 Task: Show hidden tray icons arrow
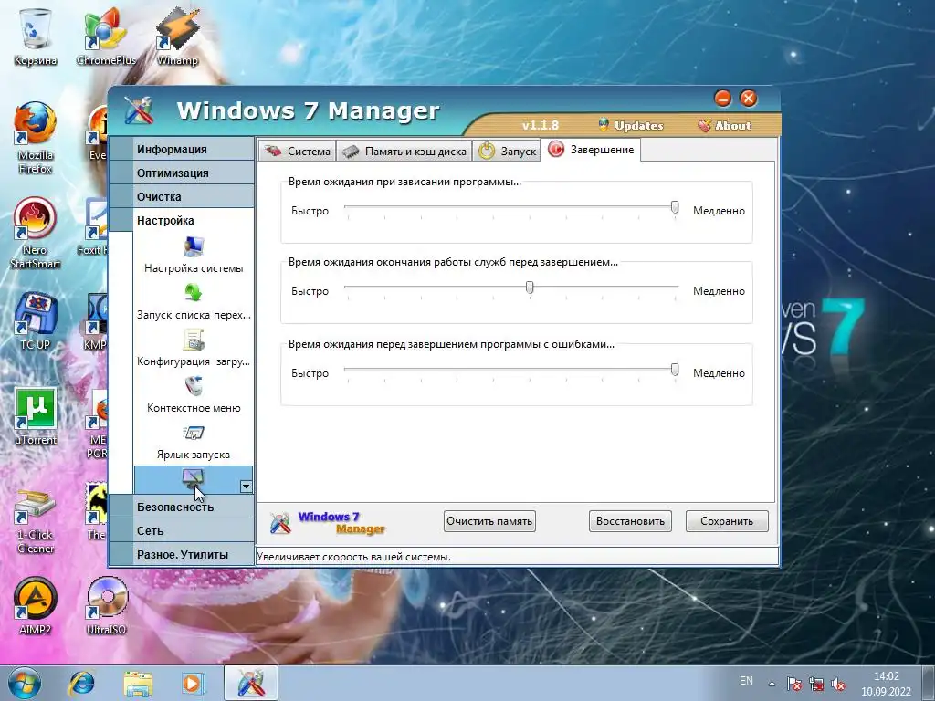pyautogui.click(x=772, y=684)
